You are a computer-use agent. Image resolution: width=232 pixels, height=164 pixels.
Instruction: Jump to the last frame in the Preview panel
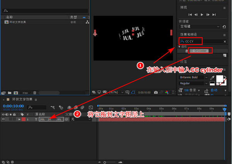[214, 15]
